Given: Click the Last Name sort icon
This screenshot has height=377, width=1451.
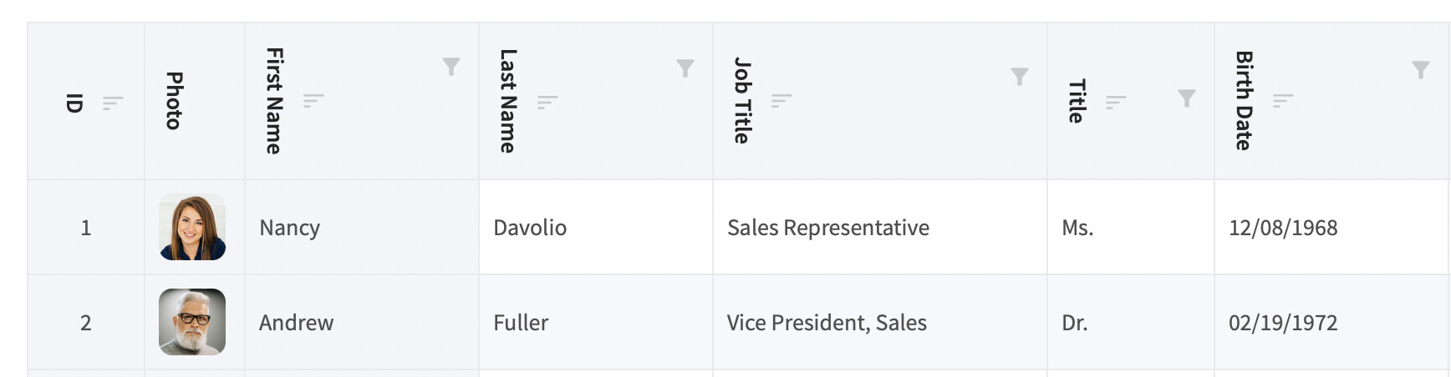Looking at the screenshot, I should tap(547, 102).
